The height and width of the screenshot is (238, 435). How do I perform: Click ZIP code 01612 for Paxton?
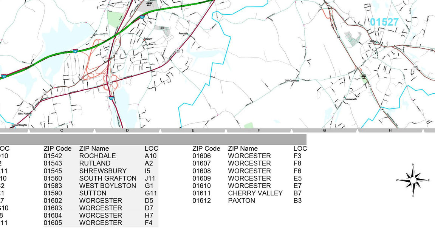click(x=201, y=201)
